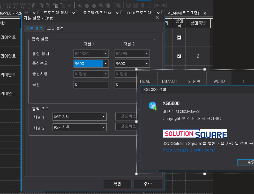Click the Redo arrow icon

pyautogui.click(x=41, y=5)
